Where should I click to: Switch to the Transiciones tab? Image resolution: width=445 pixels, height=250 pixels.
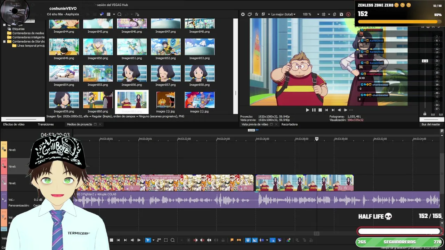pos(46,124)
